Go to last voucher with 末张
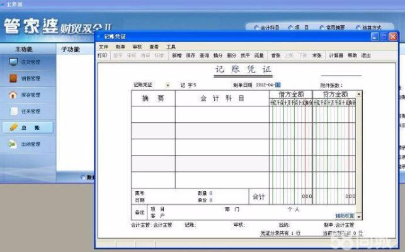 [317, 55]
